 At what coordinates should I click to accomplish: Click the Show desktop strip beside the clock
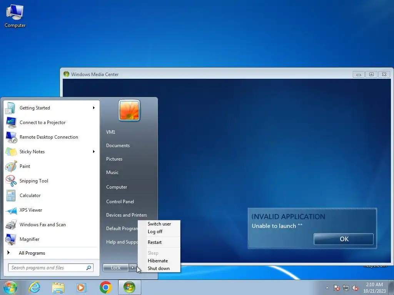point(391,287)
